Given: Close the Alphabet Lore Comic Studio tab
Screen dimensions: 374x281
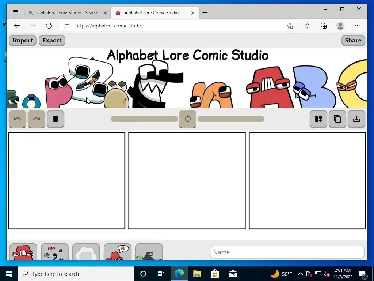Looking at the screenshot, I should coord(193,13).
